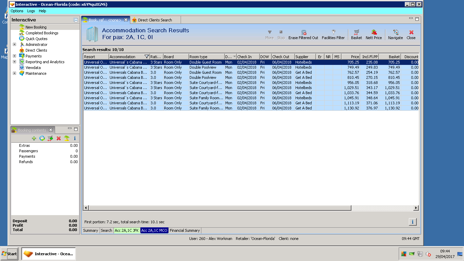Viewport: 464px width, 261px height.
Task: Click the show desktop tray icon
Action: point(460,254)
